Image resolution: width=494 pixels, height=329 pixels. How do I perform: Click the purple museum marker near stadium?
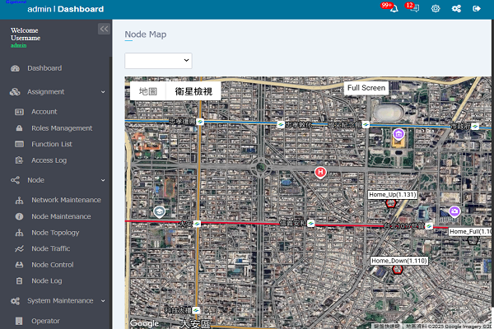(x=398, y=134)
